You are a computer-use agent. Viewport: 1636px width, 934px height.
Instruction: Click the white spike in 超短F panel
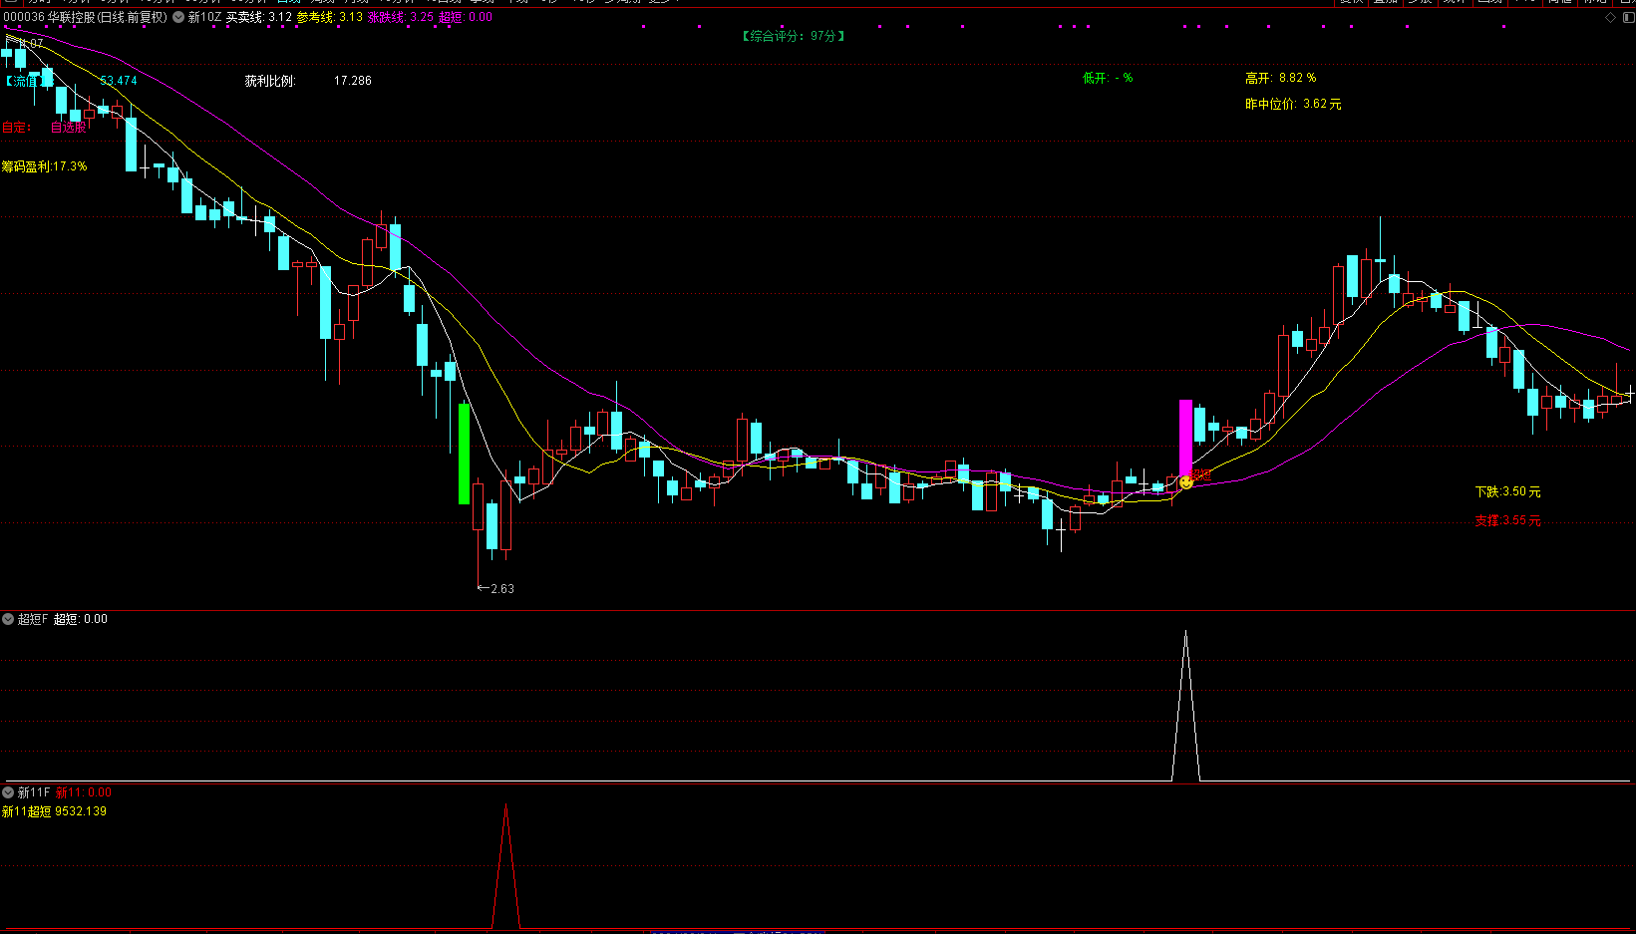[x=1185, y=706]
